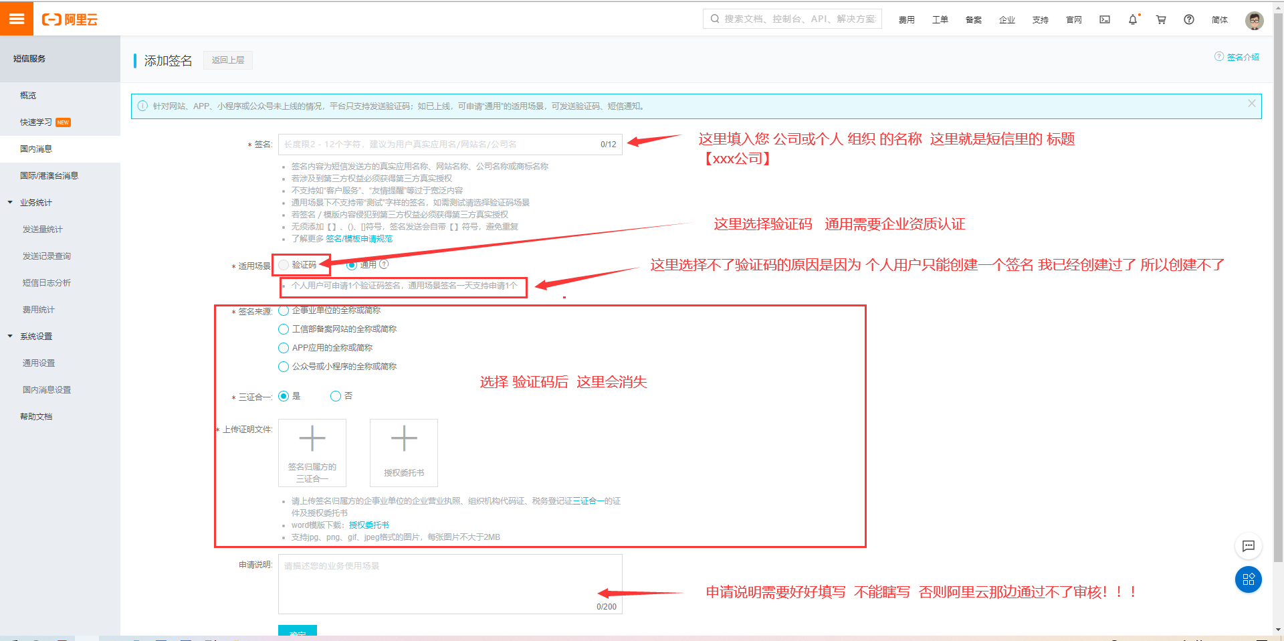Open the 三证合一 link in upload hint
1284x641 pixels.
tap(588, 501)
